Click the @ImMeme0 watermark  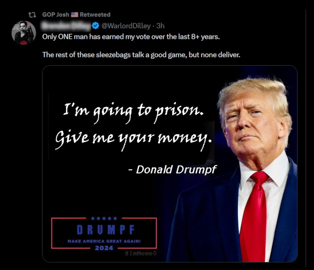(x=141, y=253)
